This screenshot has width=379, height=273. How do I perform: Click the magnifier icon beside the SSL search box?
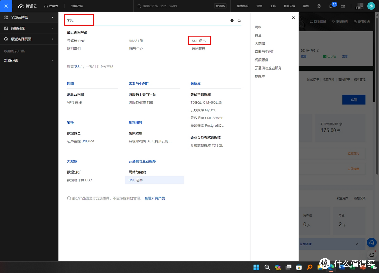coord(239,21)
